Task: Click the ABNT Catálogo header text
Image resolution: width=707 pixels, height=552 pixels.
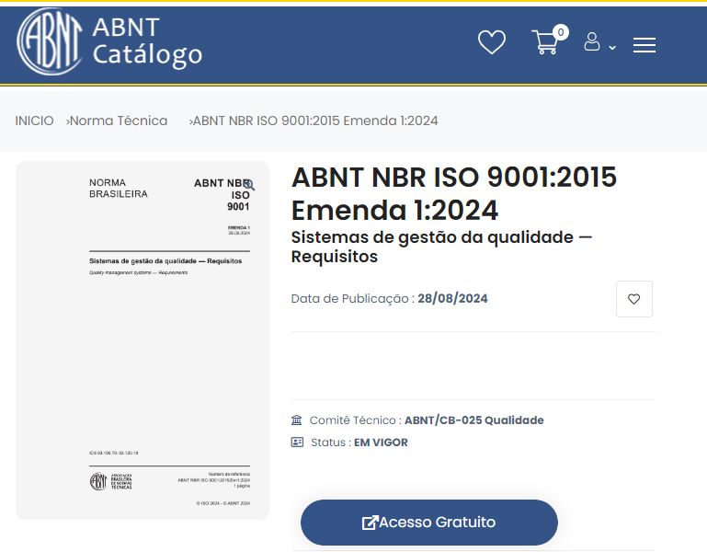Action: pyautogui.click(x=147, y=42)
